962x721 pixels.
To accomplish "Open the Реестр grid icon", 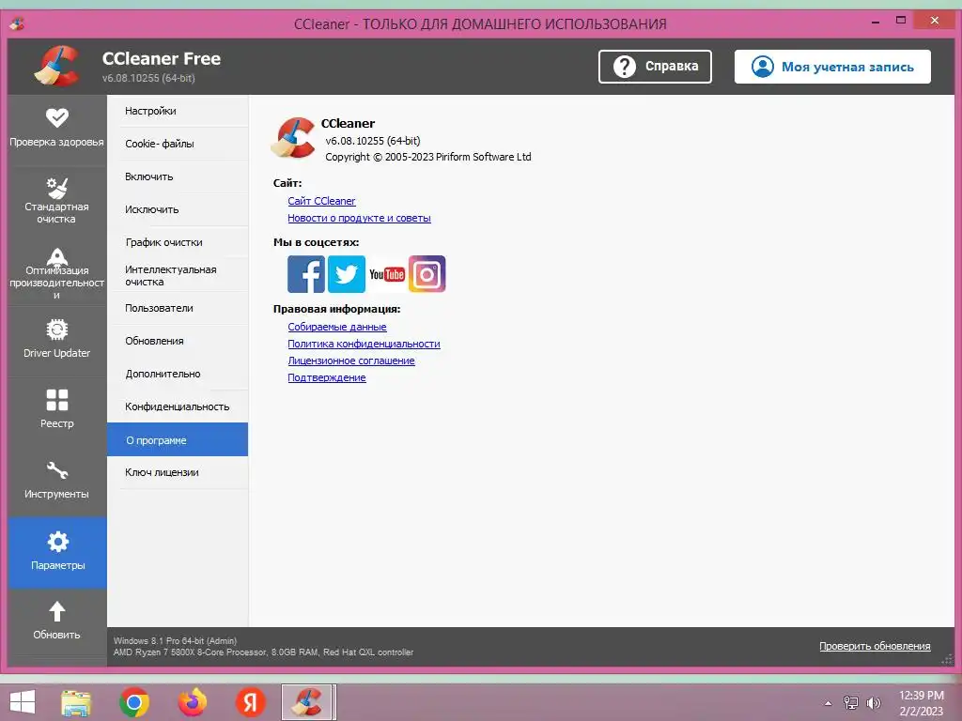I will tap(57, 400).
